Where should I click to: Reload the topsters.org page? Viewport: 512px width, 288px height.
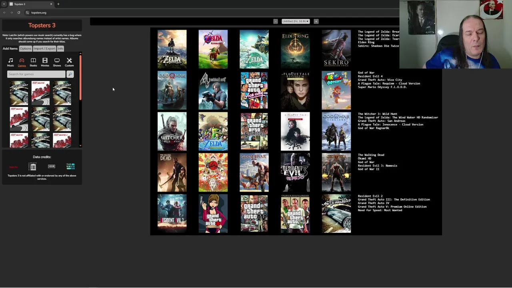[18, 12]
